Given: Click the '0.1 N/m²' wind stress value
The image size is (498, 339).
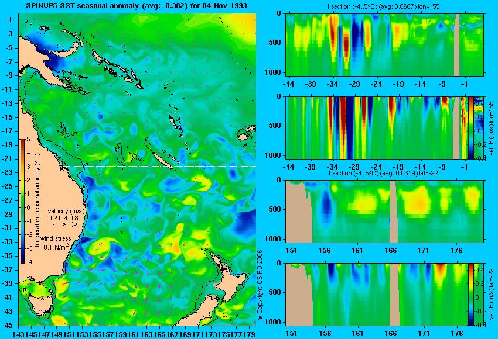Looking at the screenshot, I should click(56, 247).
